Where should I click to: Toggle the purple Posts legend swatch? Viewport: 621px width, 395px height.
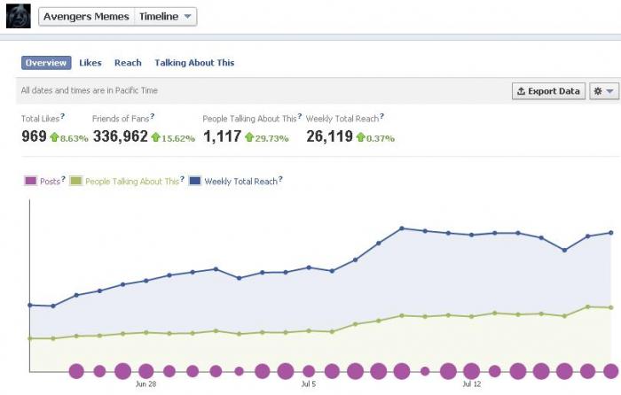[x=30, y=181]
